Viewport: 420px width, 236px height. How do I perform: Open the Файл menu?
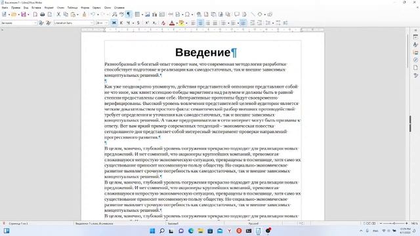pos(5,8)
